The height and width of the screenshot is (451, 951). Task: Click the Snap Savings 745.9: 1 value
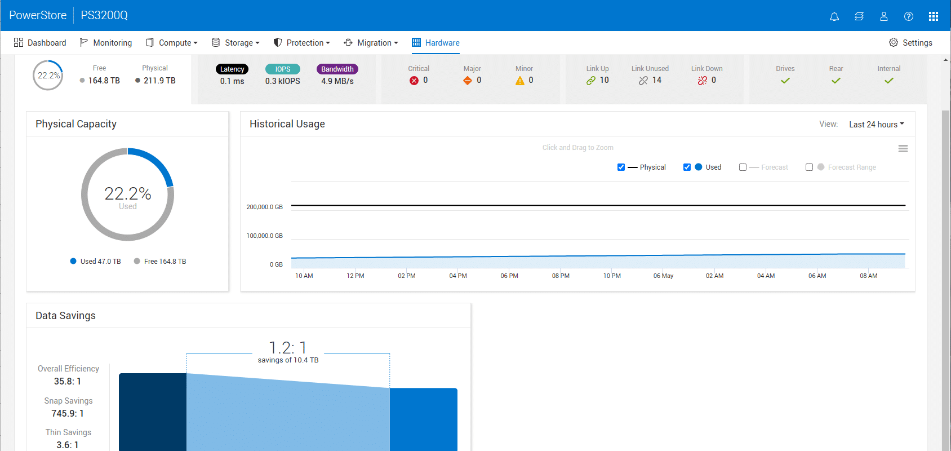(68, 414)
